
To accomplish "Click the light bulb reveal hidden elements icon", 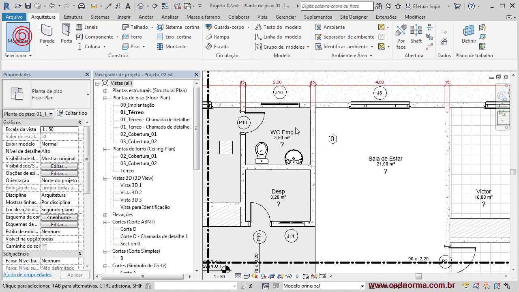I will [297, 277].
